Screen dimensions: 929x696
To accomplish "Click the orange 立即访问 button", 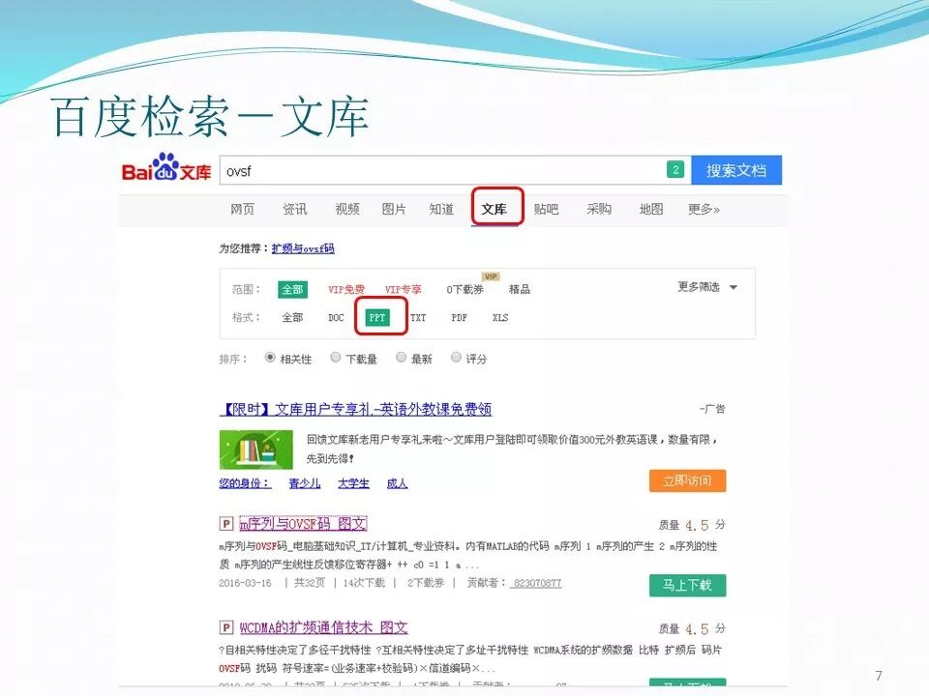I will click(x=687, y=480).
